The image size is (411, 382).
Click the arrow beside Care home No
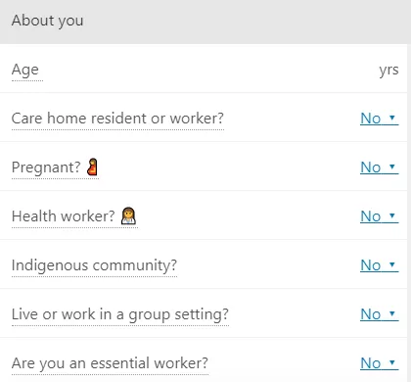[392, 118]
